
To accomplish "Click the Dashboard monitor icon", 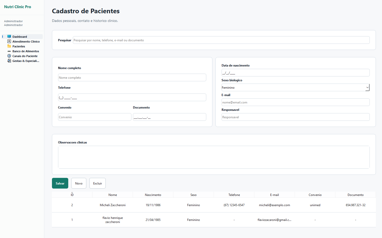I will click(x=9, y=36).
